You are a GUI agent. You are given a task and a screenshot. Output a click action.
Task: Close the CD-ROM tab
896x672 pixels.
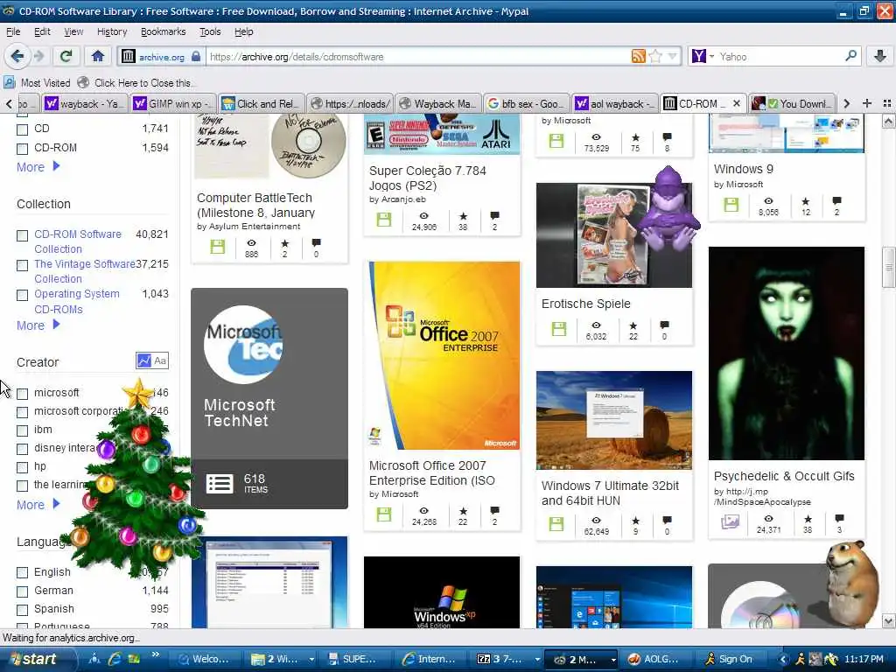tap(737, 103)
